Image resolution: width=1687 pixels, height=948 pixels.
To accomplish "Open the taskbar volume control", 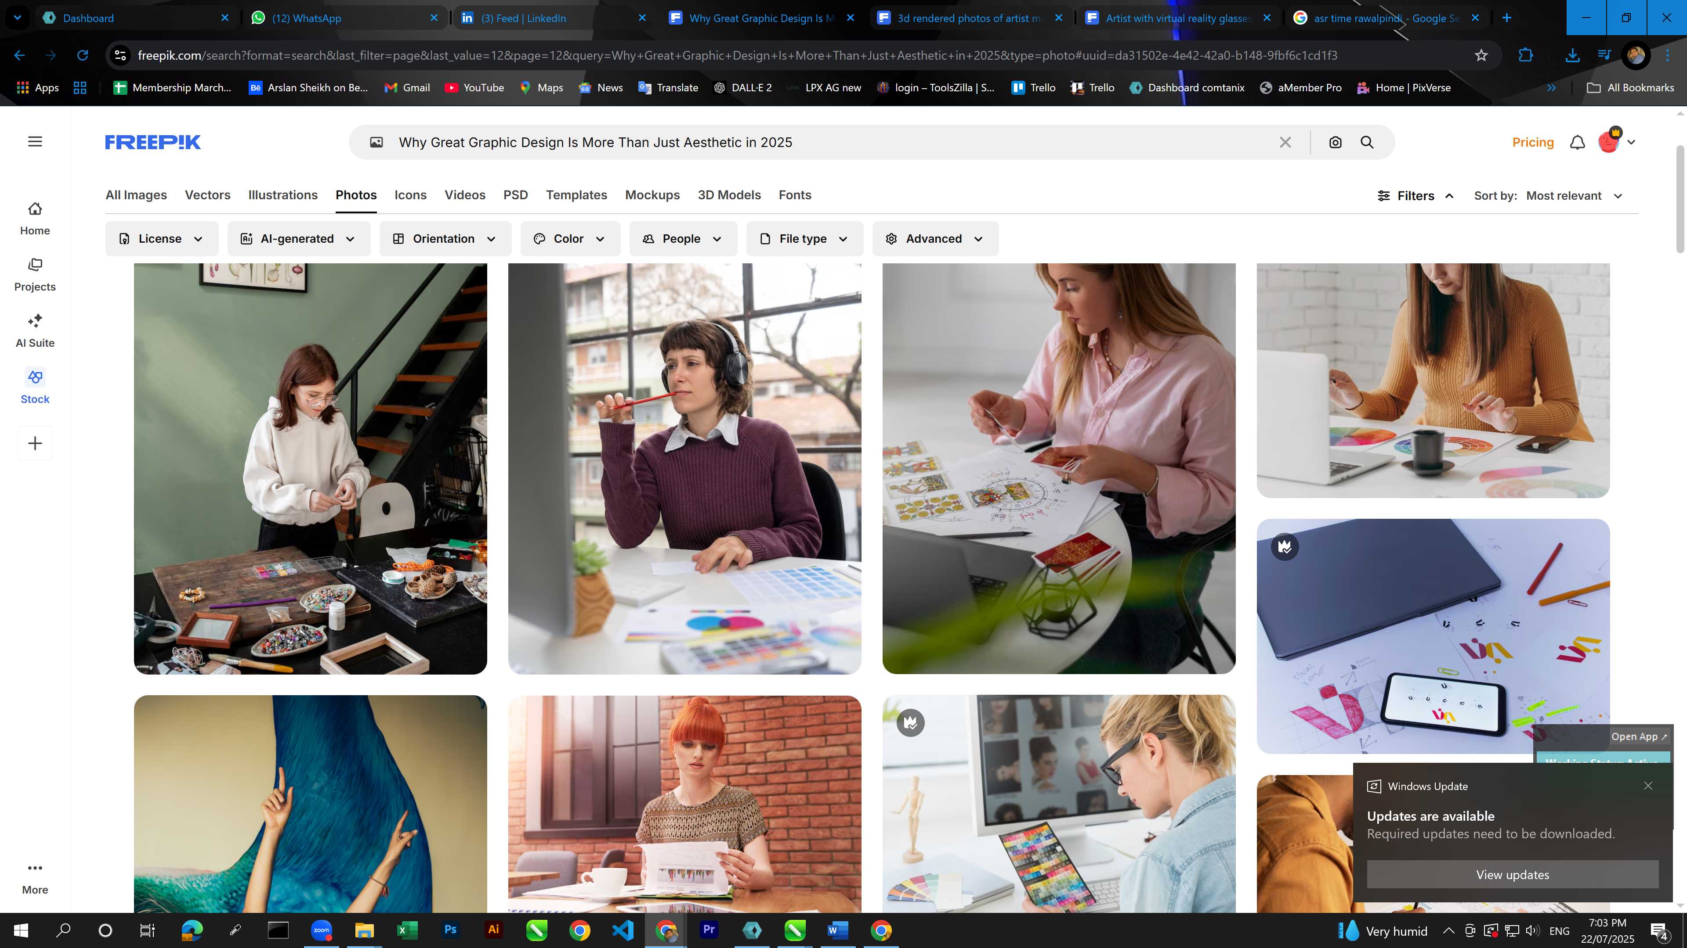I will click(1532, 930).
